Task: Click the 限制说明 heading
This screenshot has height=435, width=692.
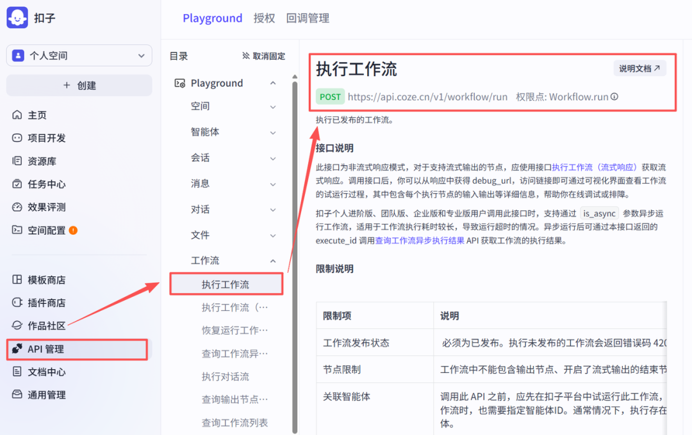Action: click(x=334, y=269)
